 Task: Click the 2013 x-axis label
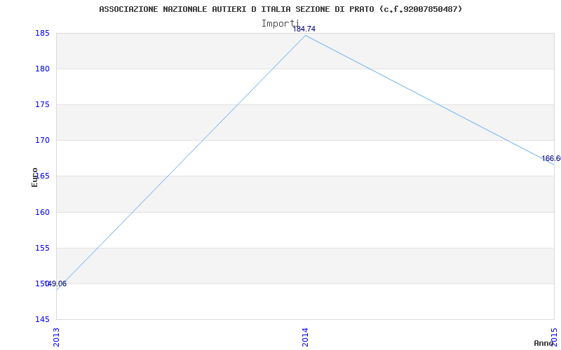click(x=56, y=337)
